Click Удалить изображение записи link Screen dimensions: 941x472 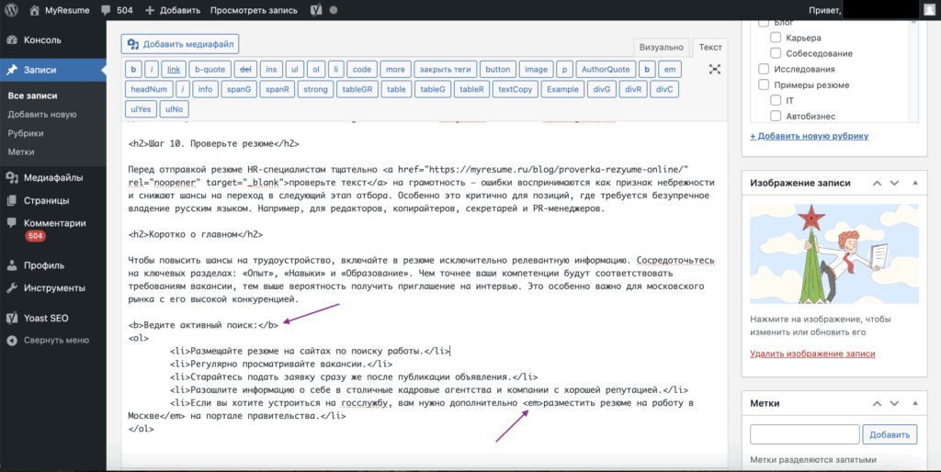(x=812, y=354)
